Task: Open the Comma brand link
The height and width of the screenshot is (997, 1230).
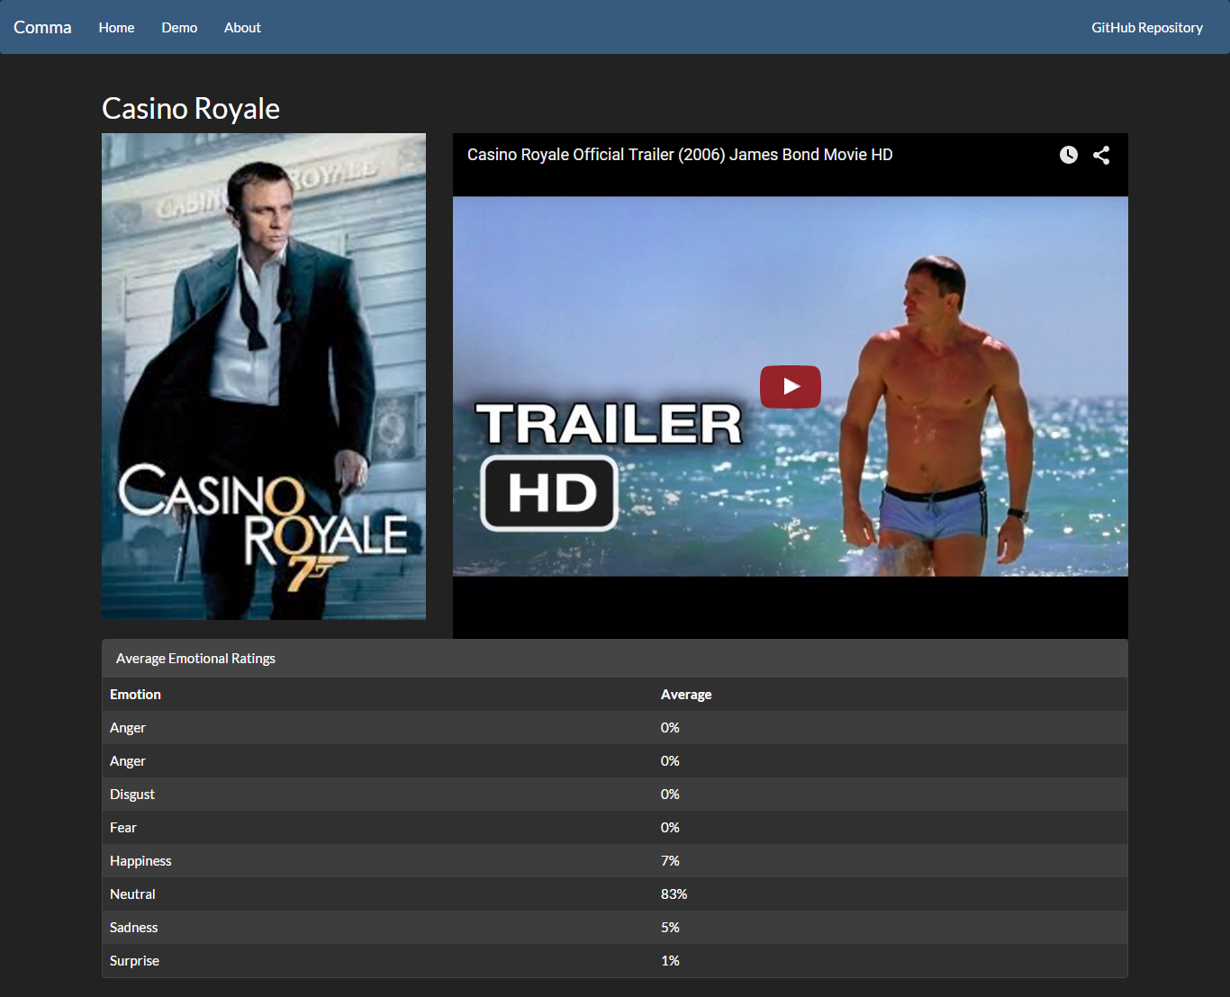Action: coord(42,27)
